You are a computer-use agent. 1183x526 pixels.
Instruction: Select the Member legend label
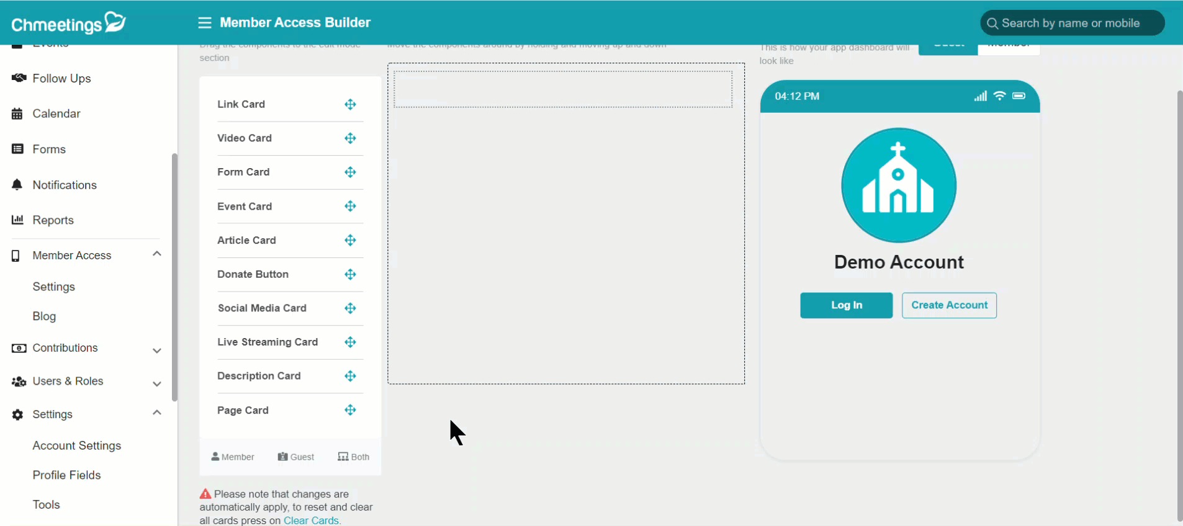[233, 457]
